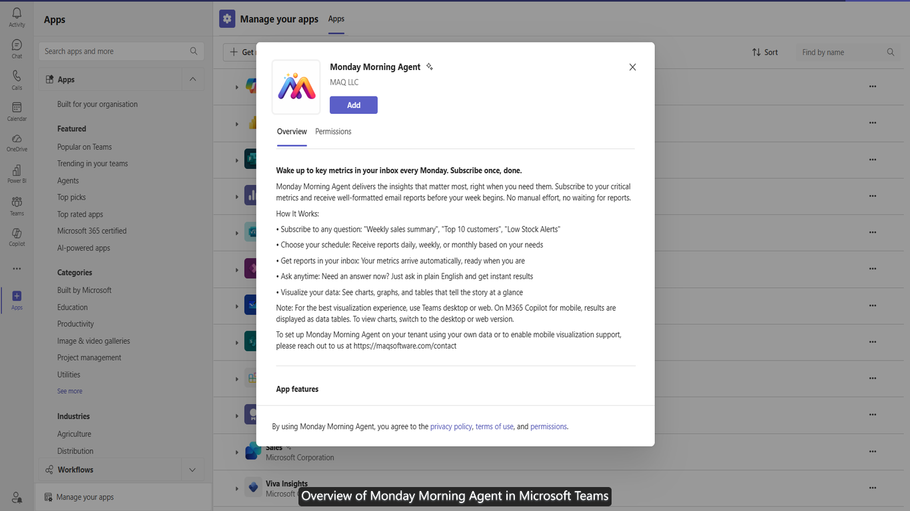
Task: Open the Calendar app icon
Action: 17,111
